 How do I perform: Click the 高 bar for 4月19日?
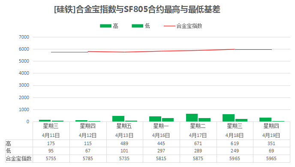pos(265,119)
